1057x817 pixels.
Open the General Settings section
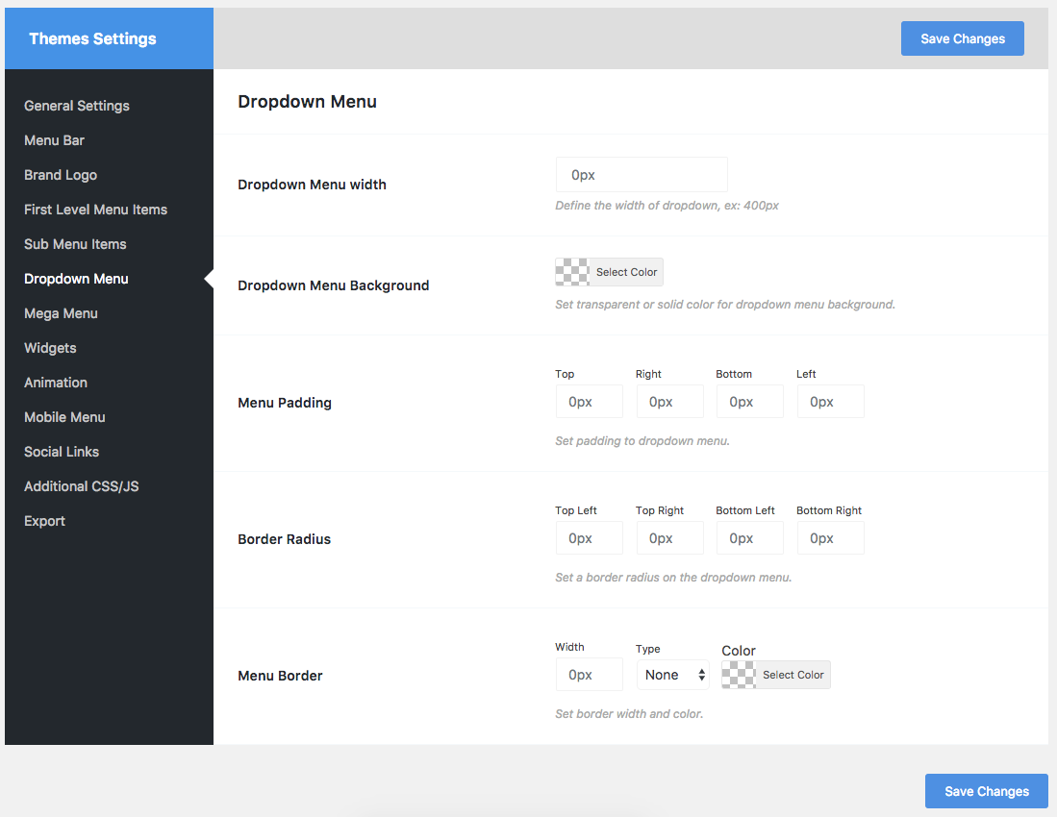click(76, 106)
